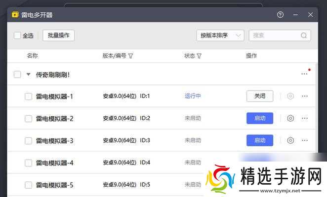Click 安卓9.0(64位) ID:3 version cell
The width and height of the screenshot is (327, 197).
126,140
